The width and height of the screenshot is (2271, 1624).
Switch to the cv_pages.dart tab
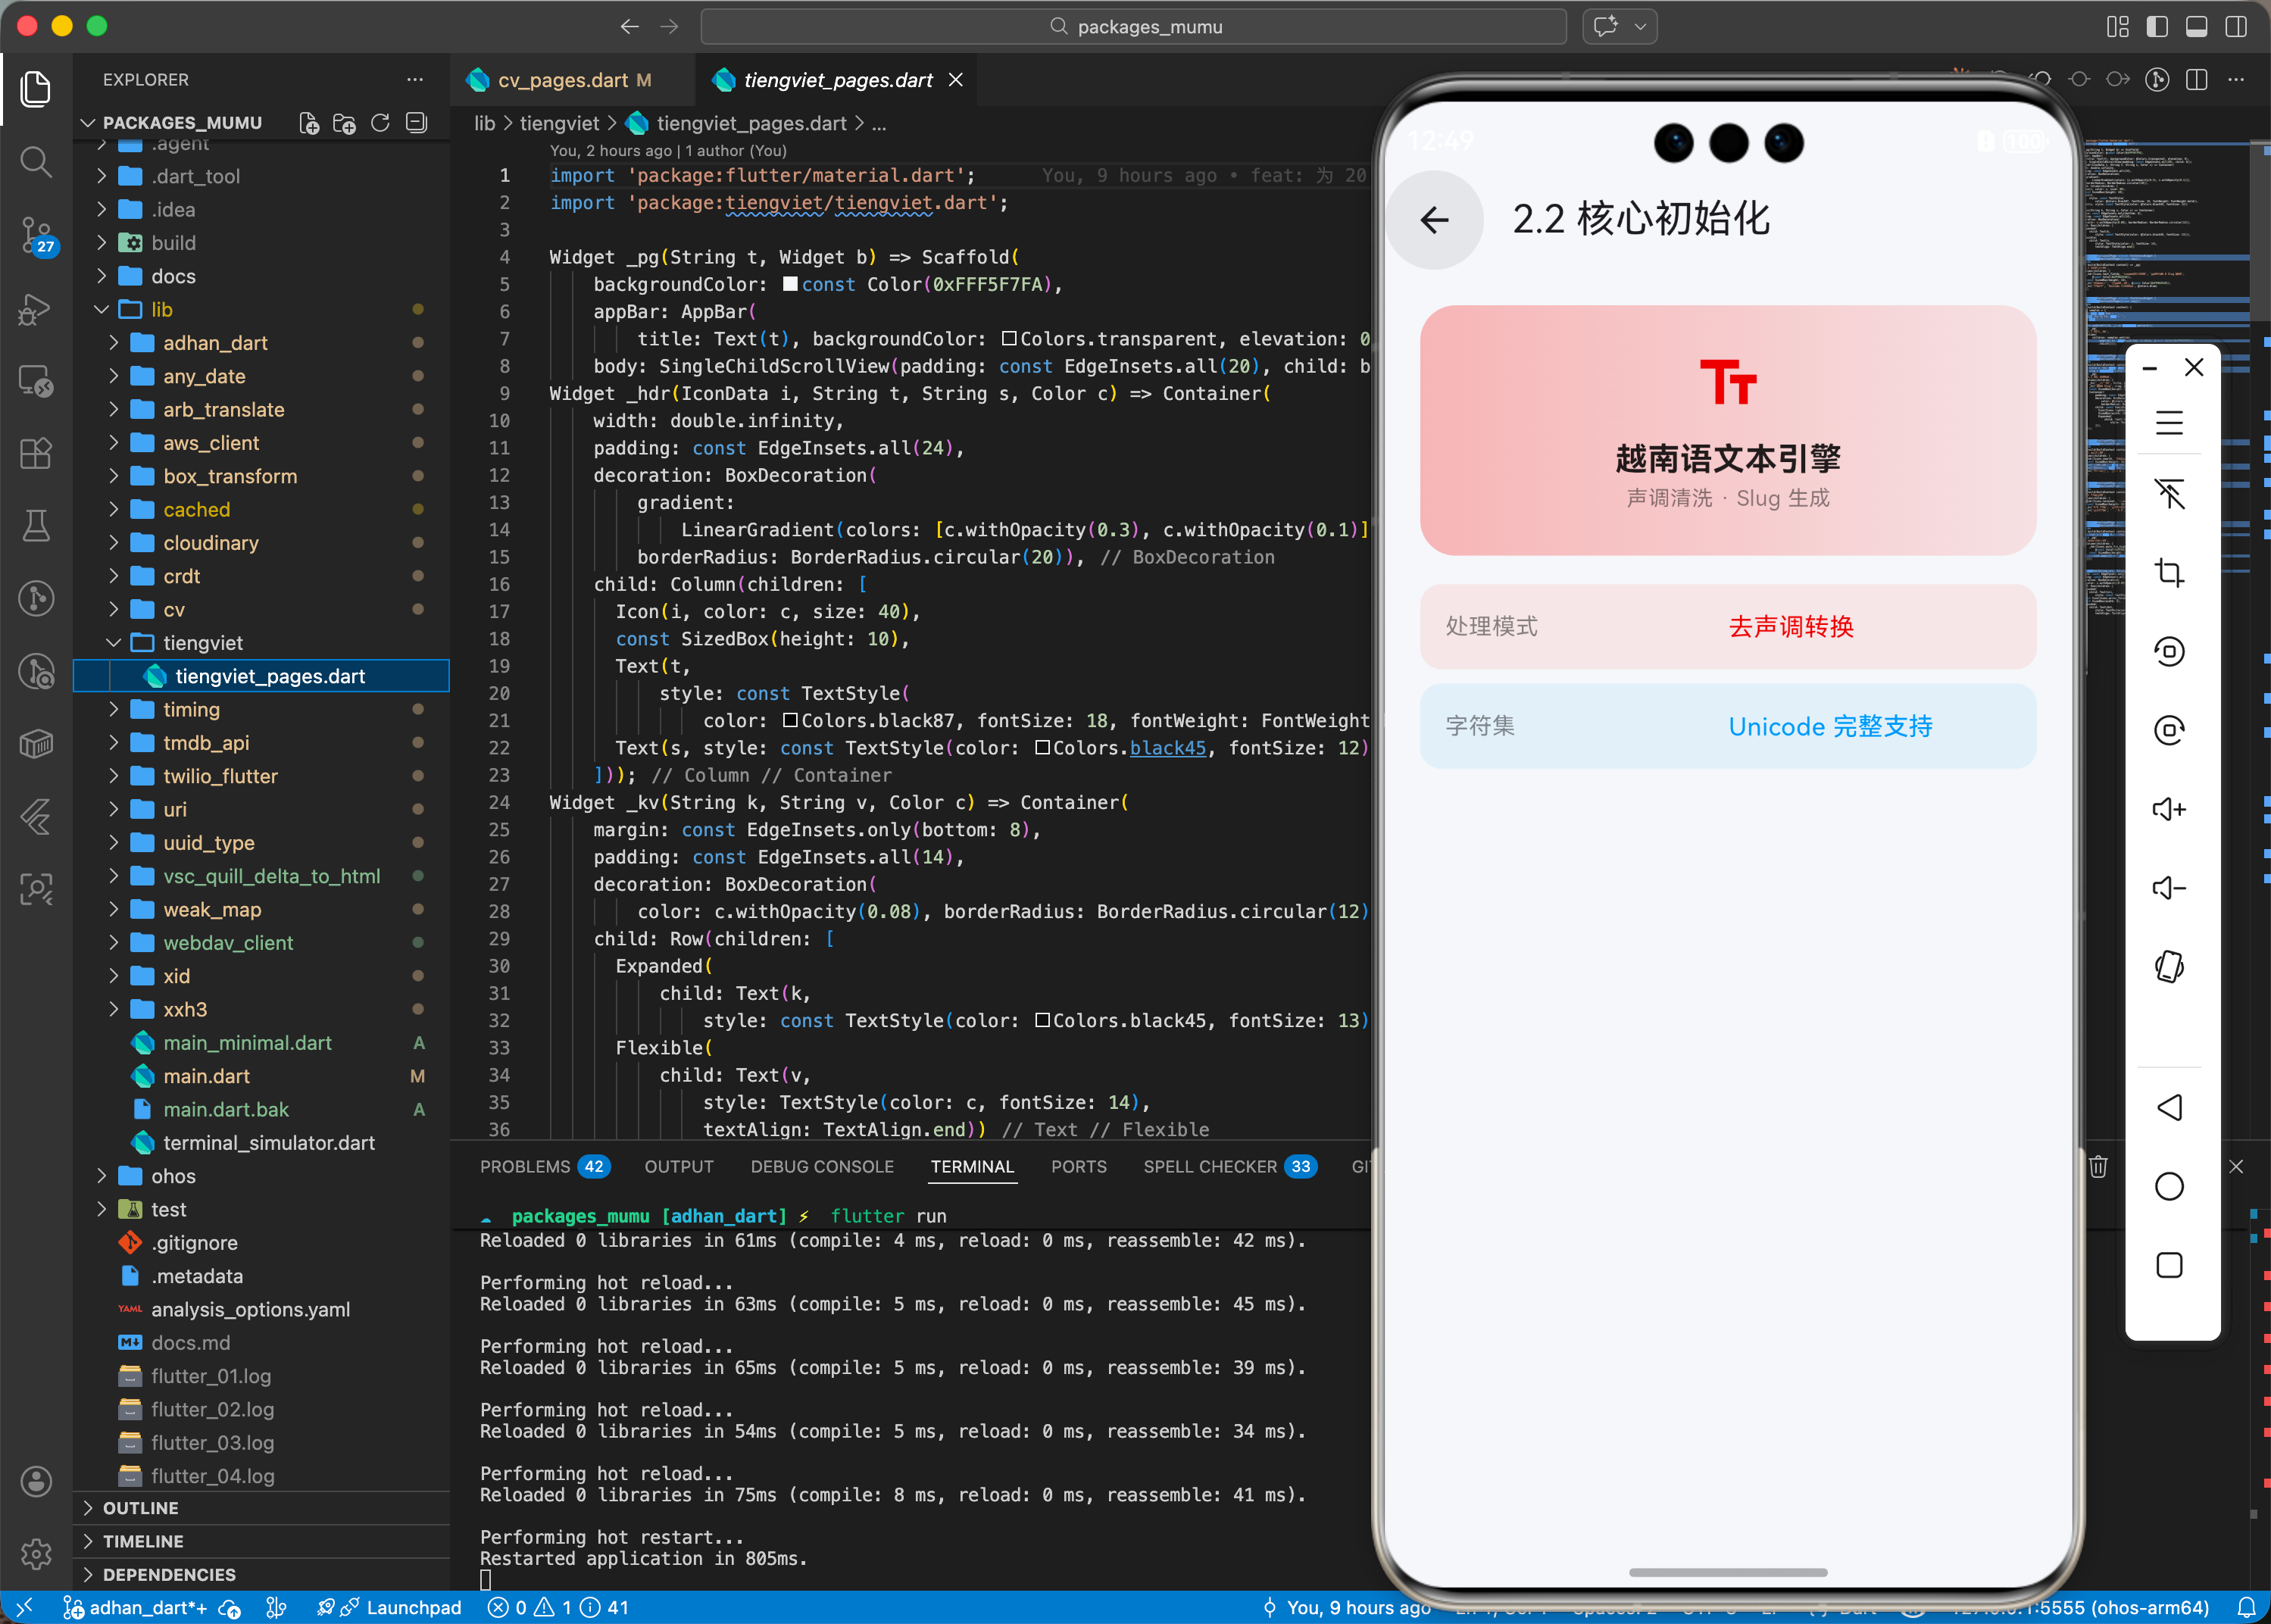(562, 80)
